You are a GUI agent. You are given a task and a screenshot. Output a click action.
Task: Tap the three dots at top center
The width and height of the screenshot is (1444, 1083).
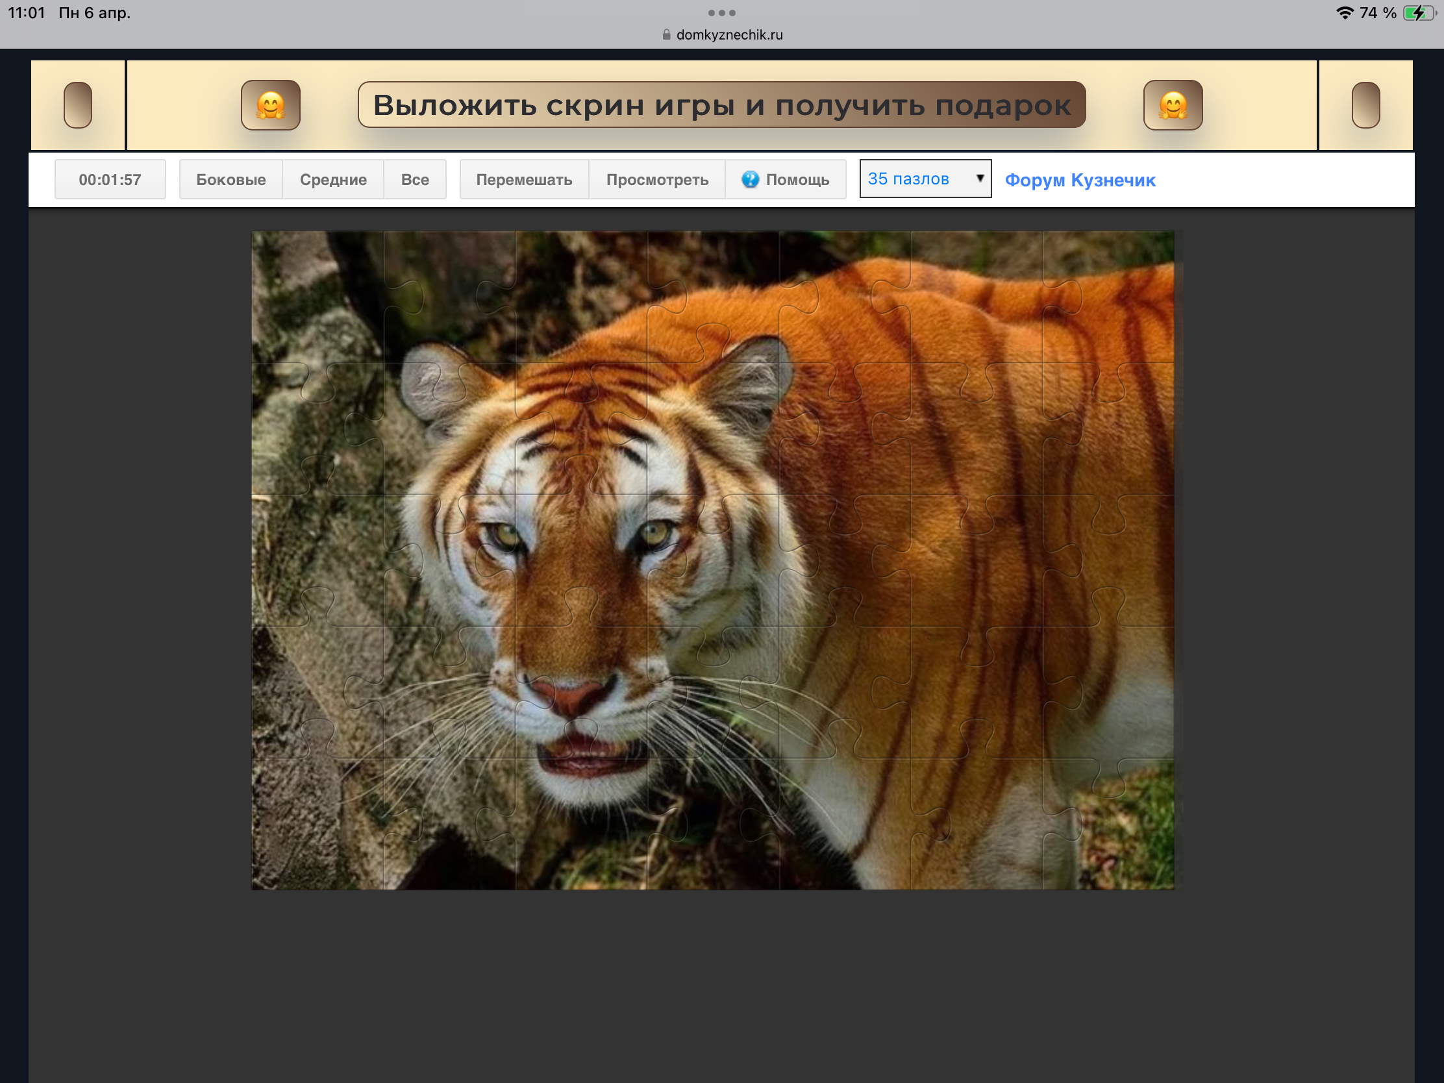[721, 13]
